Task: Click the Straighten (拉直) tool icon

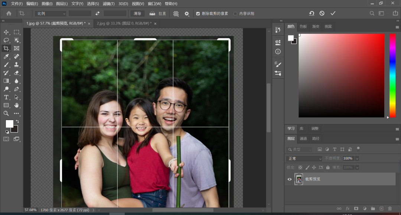Action: [153, 14]
